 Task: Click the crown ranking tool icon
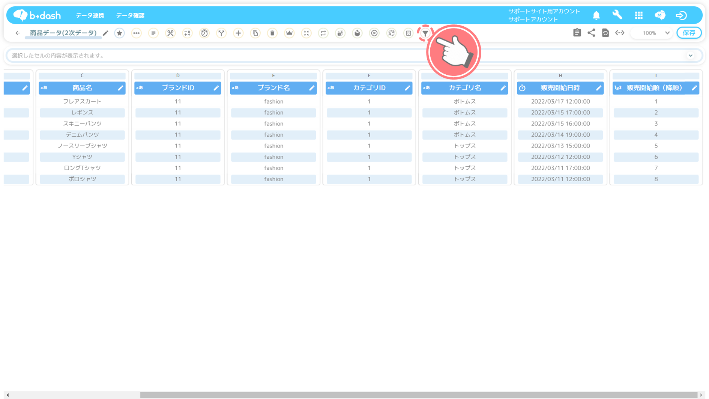click(289, 33)
